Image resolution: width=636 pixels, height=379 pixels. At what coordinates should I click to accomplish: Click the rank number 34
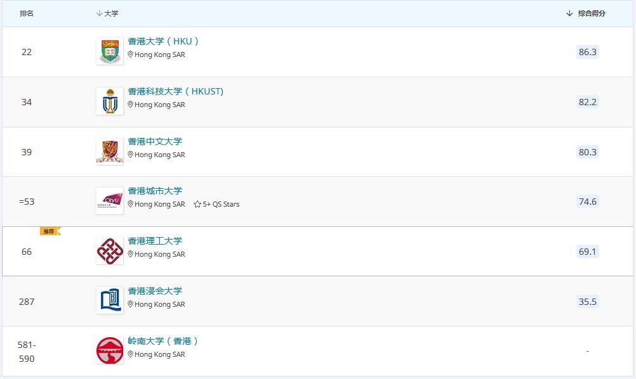pyautogui.click(x=27, y=102)
